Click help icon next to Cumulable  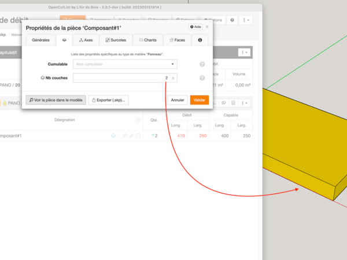coord(202,65)
